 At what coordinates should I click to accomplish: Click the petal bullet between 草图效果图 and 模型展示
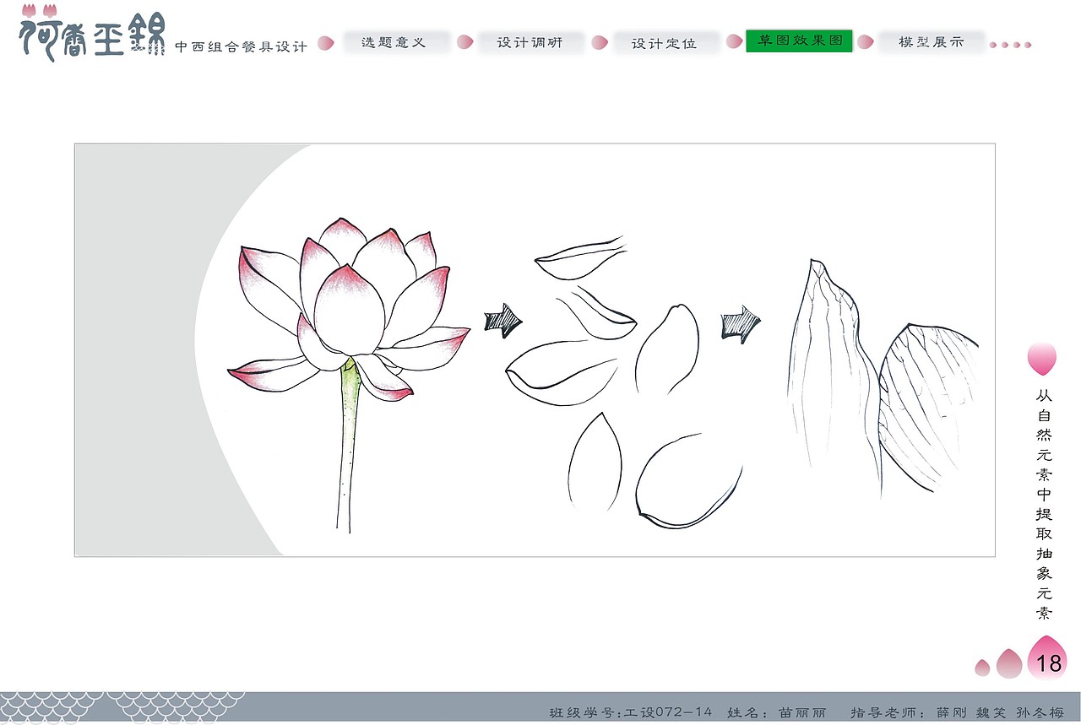(x=866, y=41)
